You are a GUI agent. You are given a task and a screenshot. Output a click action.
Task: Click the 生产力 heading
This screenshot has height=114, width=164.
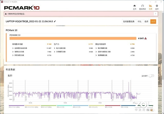[56, 44]
